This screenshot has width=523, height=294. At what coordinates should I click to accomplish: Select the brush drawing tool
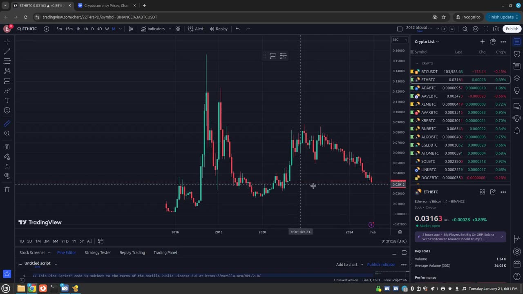click(x=7, y=91)
